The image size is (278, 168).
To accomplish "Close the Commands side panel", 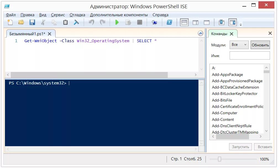I will coord(270,33).
